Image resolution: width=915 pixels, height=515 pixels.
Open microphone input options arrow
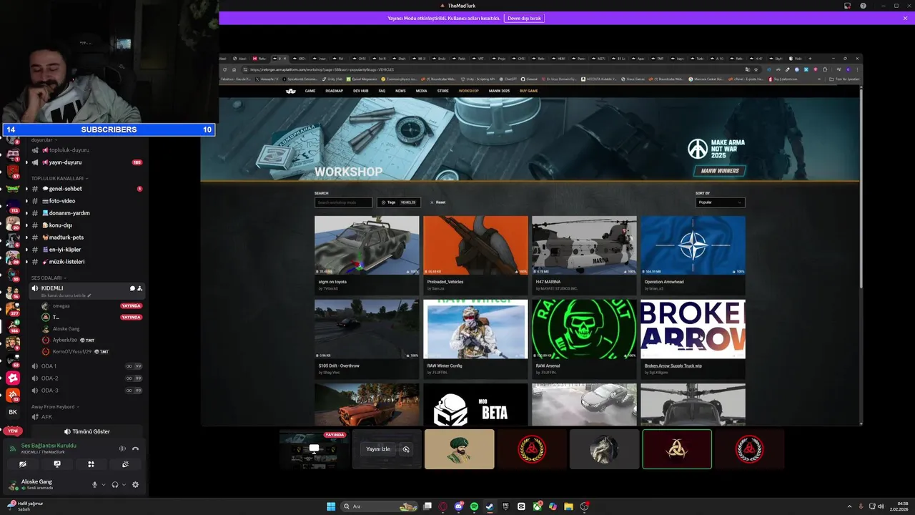pos(103,485)
